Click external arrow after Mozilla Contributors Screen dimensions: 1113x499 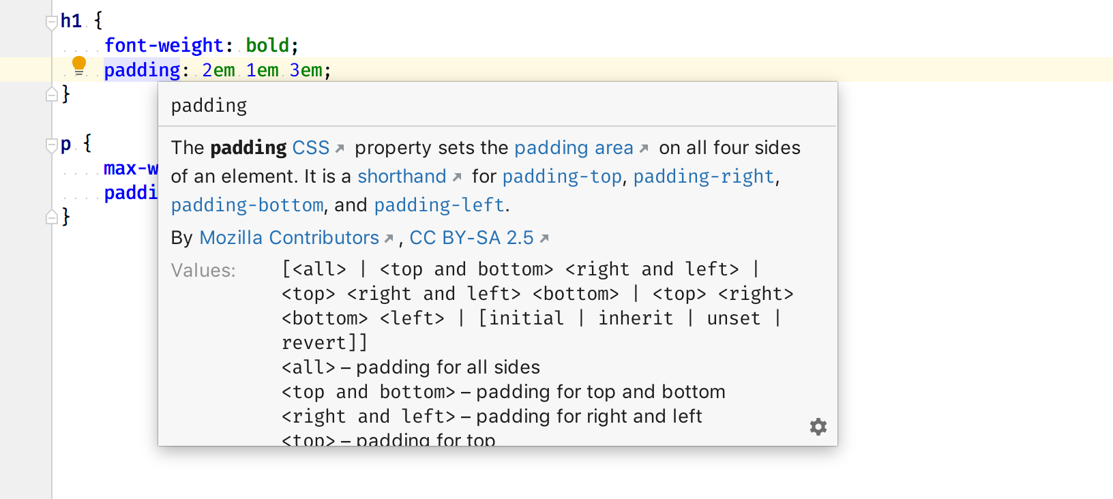coord(389,238)
